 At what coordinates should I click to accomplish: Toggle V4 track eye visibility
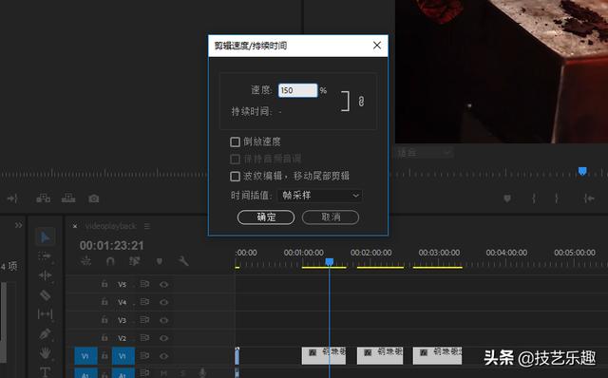click(163, 302)
